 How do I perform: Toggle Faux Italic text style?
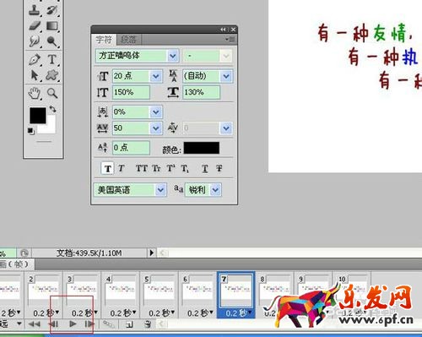pos(122,168)
